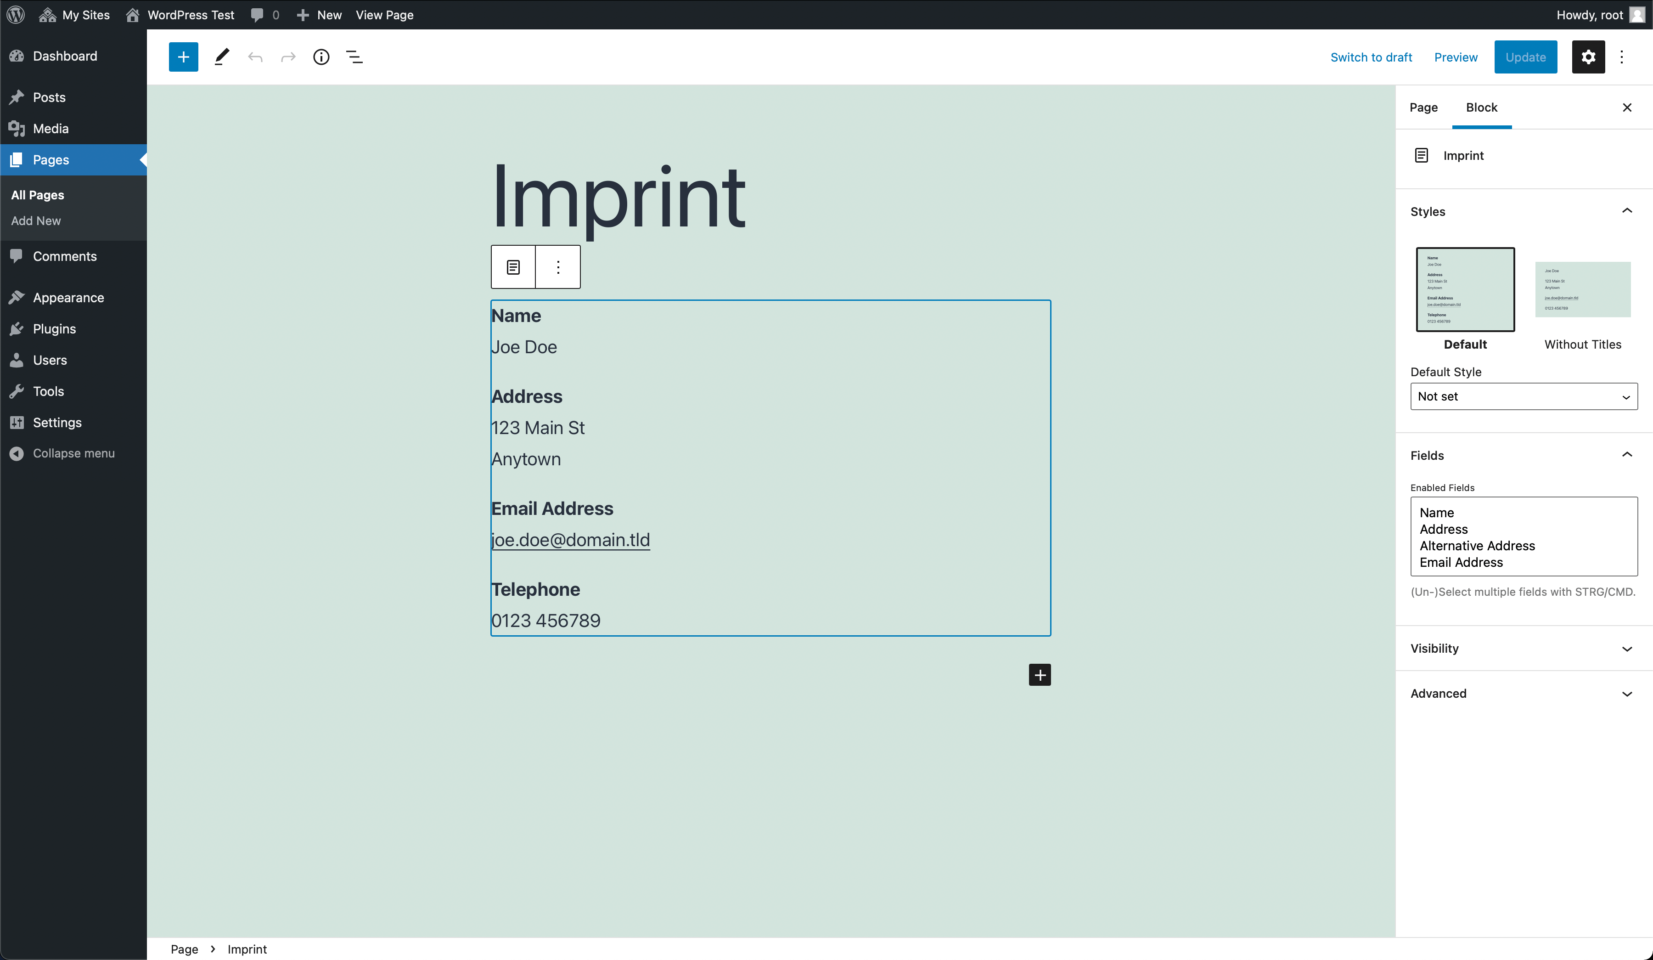Collapse the Styles panel
Image resolution: width=1653 pixels, height=960 pixels.
click(x=1524, y=211)
